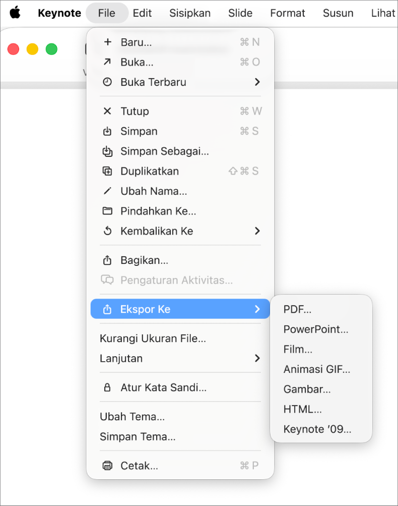The width and height of the screenshot is (398, 506).
Task: Select Simpan in the File menu
Action: (x=180, y=131)
